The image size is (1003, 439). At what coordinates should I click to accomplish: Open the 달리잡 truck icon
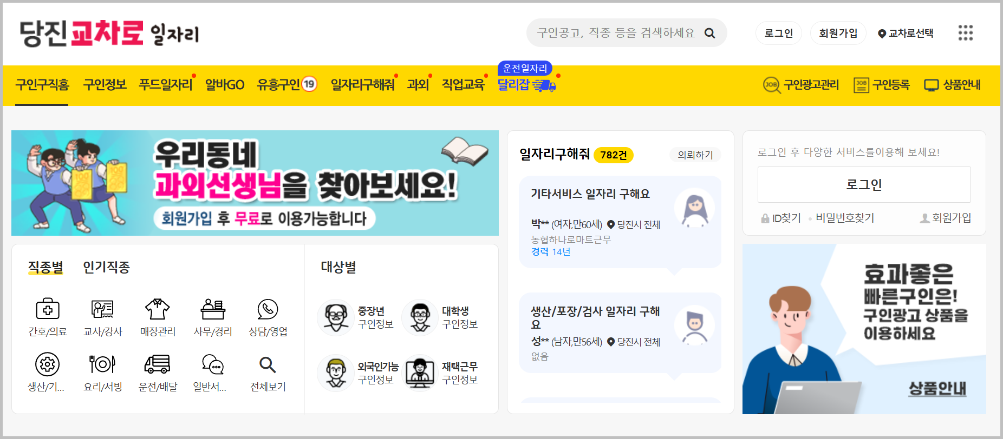544,85
